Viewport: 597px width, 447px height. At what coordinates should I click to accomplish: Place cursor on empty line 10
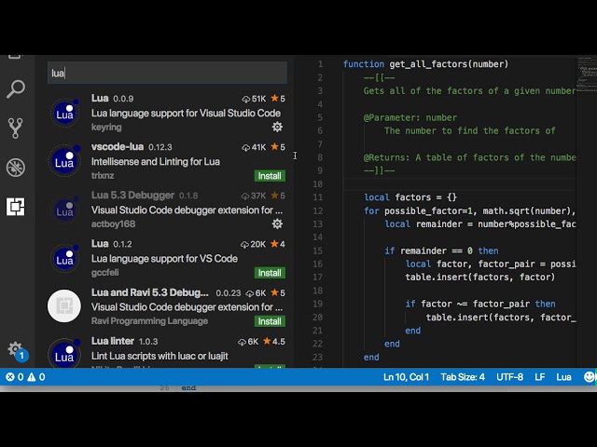click(x=459, y=184)
